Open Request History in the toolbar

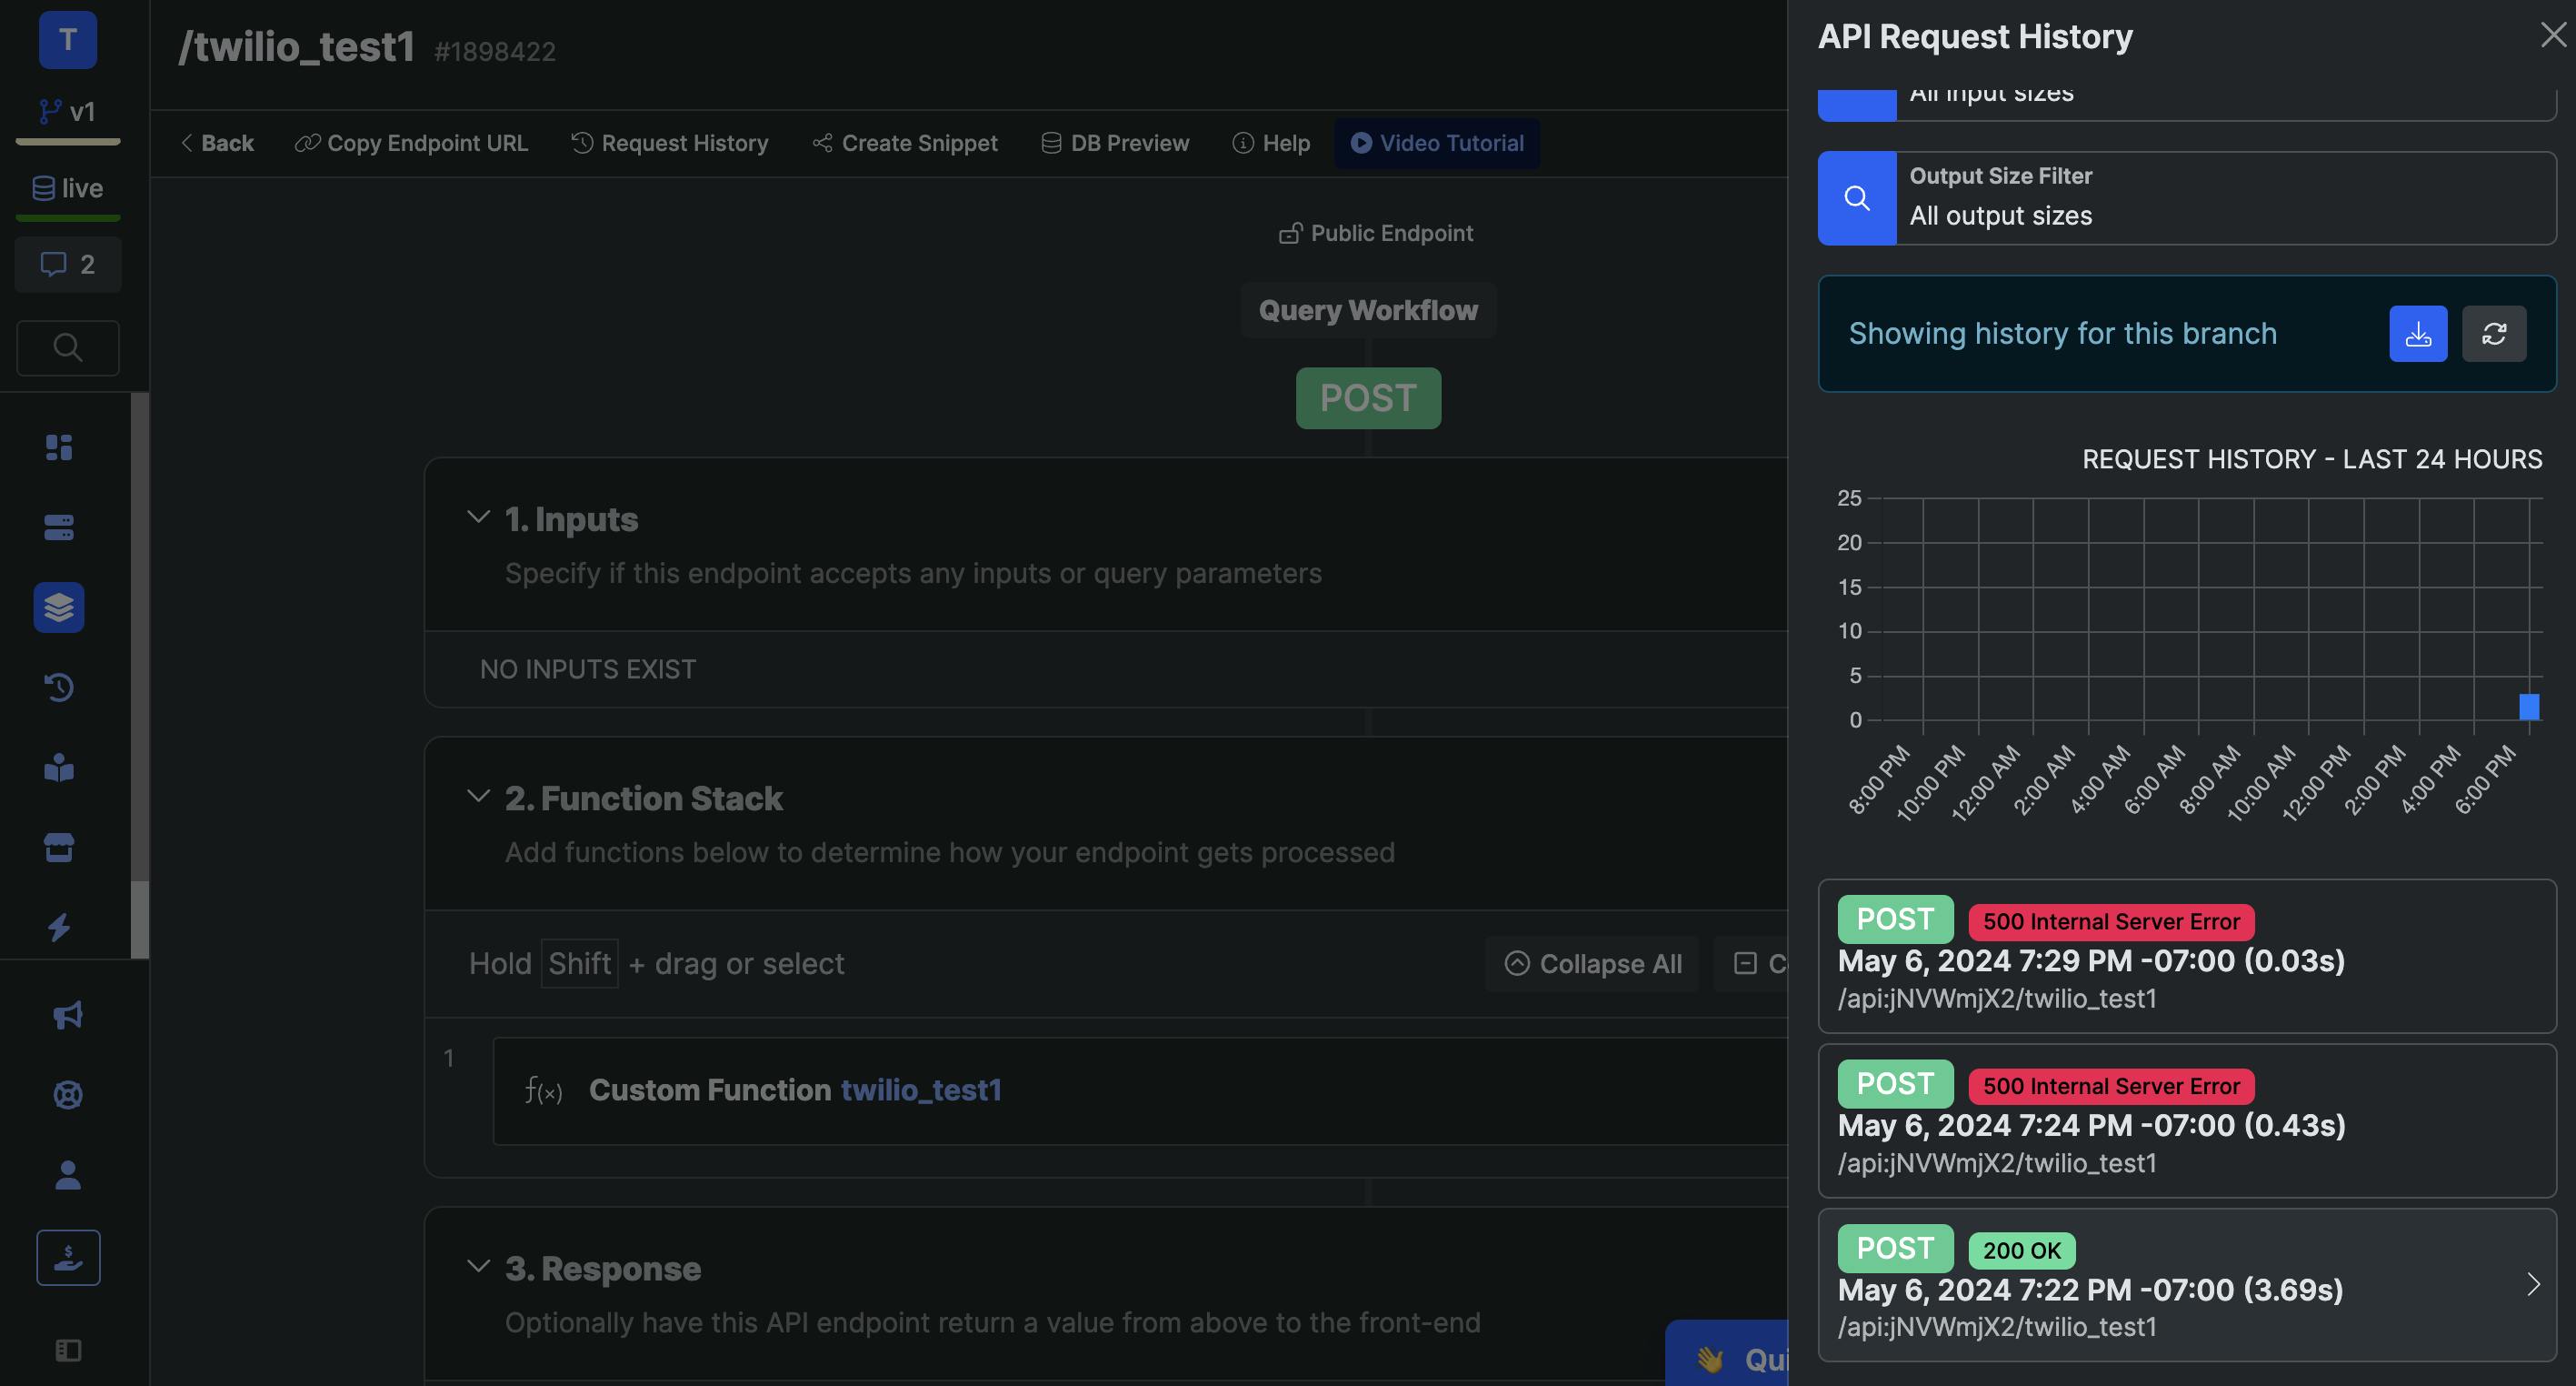(670, 143)
